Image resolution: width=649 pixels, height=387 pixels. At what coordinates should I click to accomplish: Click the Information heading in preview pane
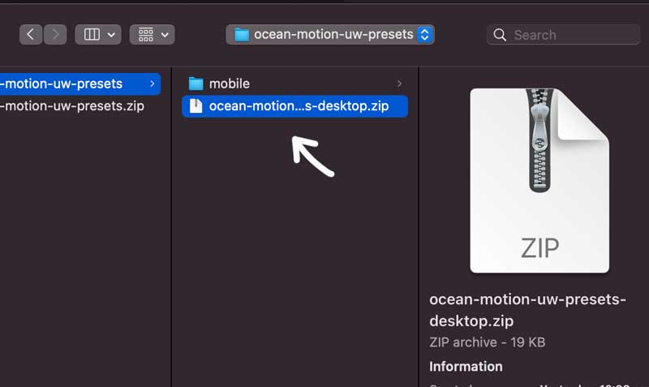tap(466, 366)
